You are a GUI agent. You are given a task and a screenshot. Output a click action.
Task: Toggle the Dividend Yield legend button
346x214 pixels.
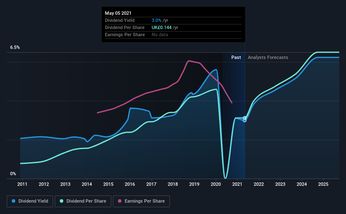(30, 201)
